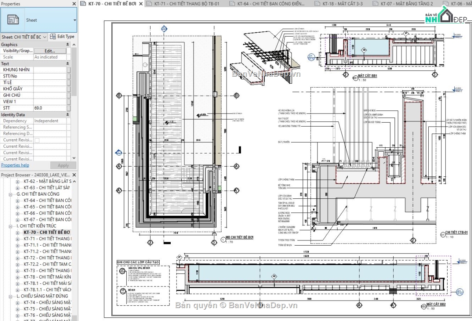Select KT-76 - CHIẾU SÁNG sheet item
The image size is (472, 321).
(48, 315)
